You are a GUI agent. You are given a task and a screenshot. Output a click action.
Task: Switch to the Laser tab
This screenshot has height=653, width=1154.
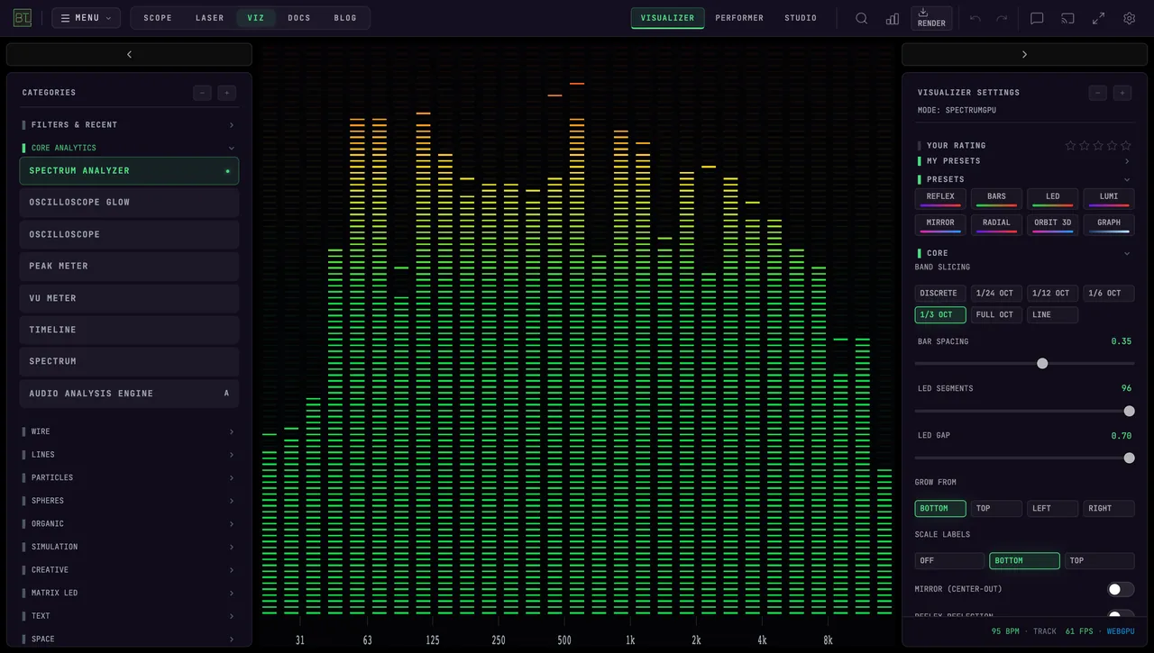pos(210,18)
